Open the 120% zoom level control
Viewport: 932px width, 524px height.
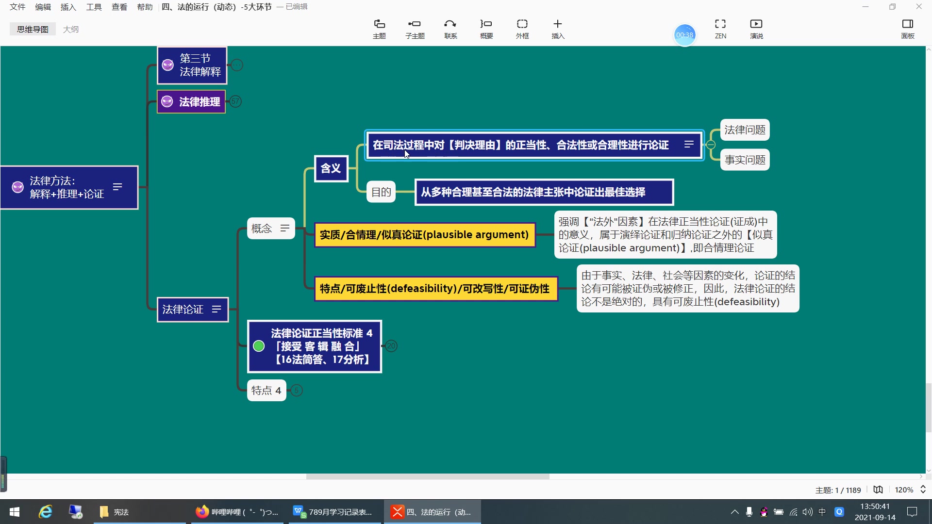[x=904, y=490]
